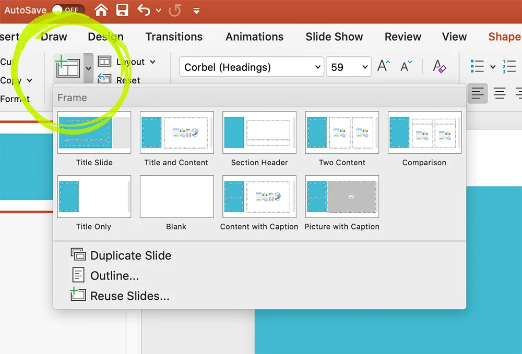Image resolution: width=522 pixels, height=354 pixels.
Task: Toggle the AutoSave switch
Action: 68,9
